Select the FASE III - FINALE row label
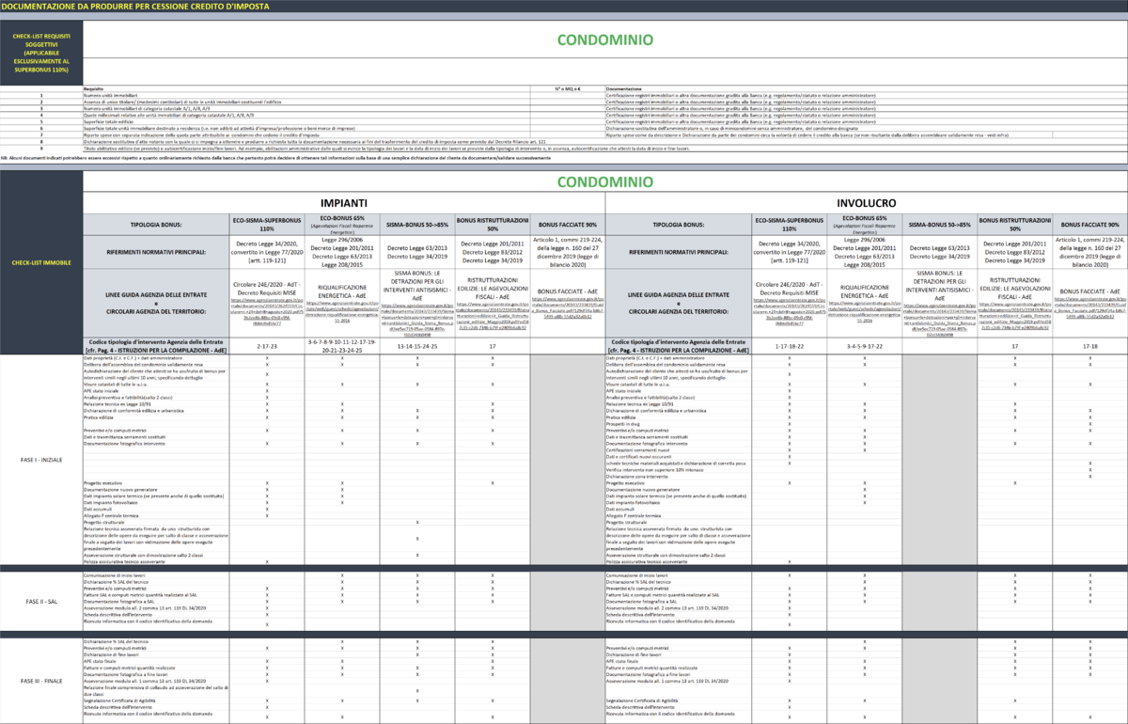 click(40, 680)
